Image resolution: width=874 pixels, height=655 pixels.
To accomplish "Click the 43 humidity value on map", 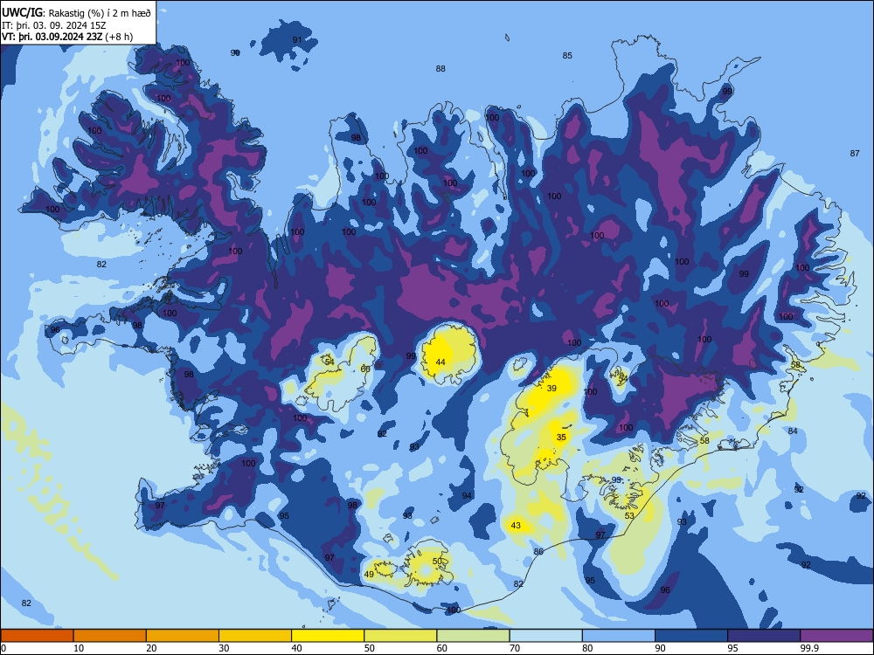I will tap(516, 525).
